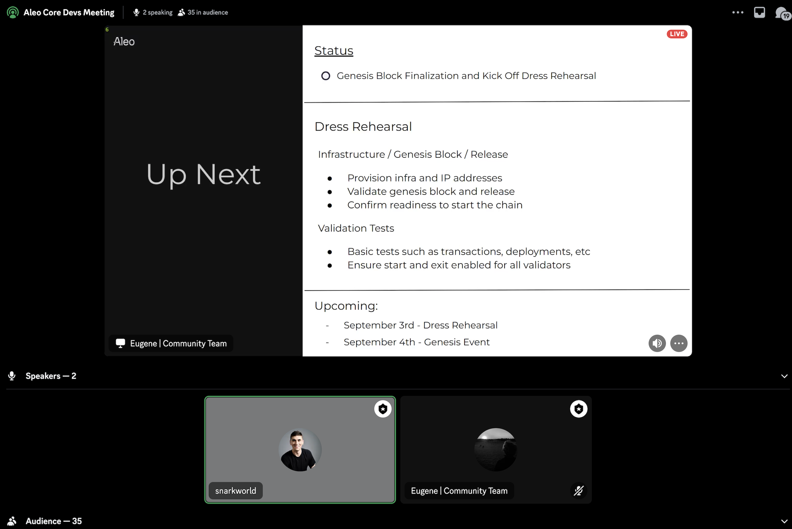Collapse the Speakers section chevron
This screenshot has width=792, height=529.
pyautogui.click(x=784, y=376)
